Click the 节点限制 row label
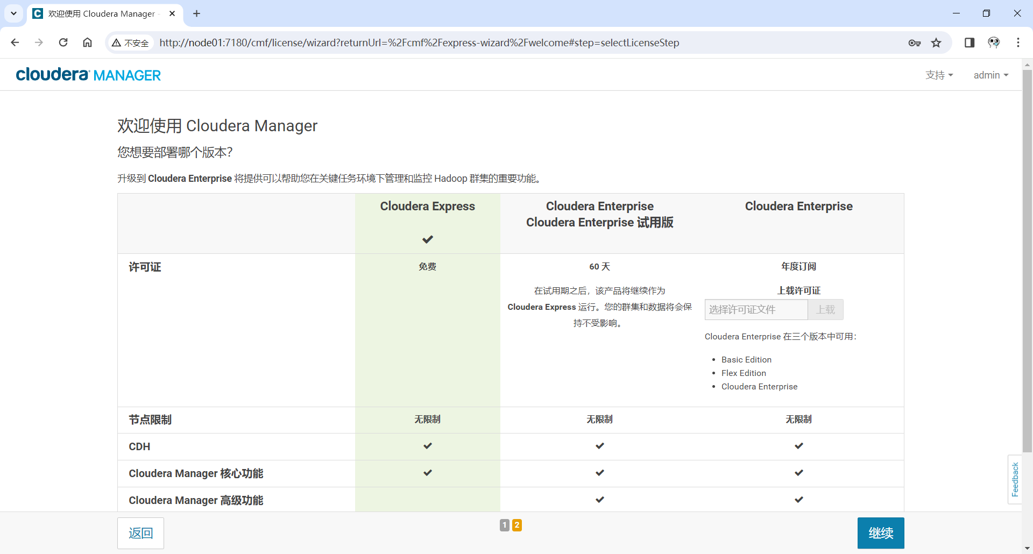Viewport: 1033px width, 554px height. 150,420
